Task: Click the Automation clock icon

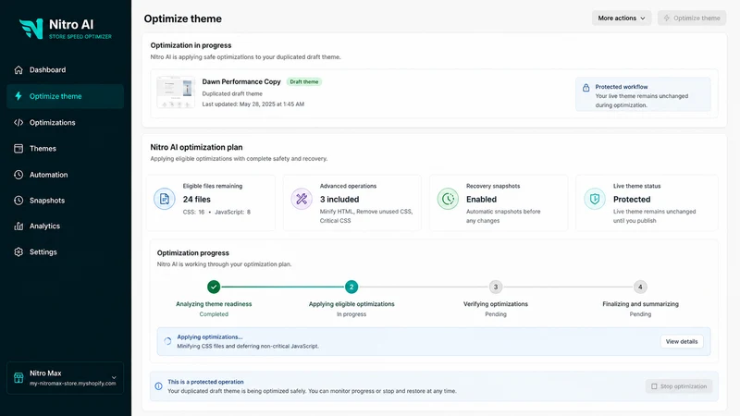Action: pos(18,175)
